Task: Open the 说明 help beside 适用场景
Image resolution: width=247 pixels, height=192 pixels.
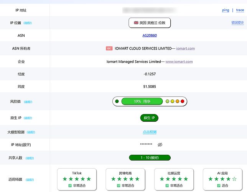Action: tap(30, 180)
